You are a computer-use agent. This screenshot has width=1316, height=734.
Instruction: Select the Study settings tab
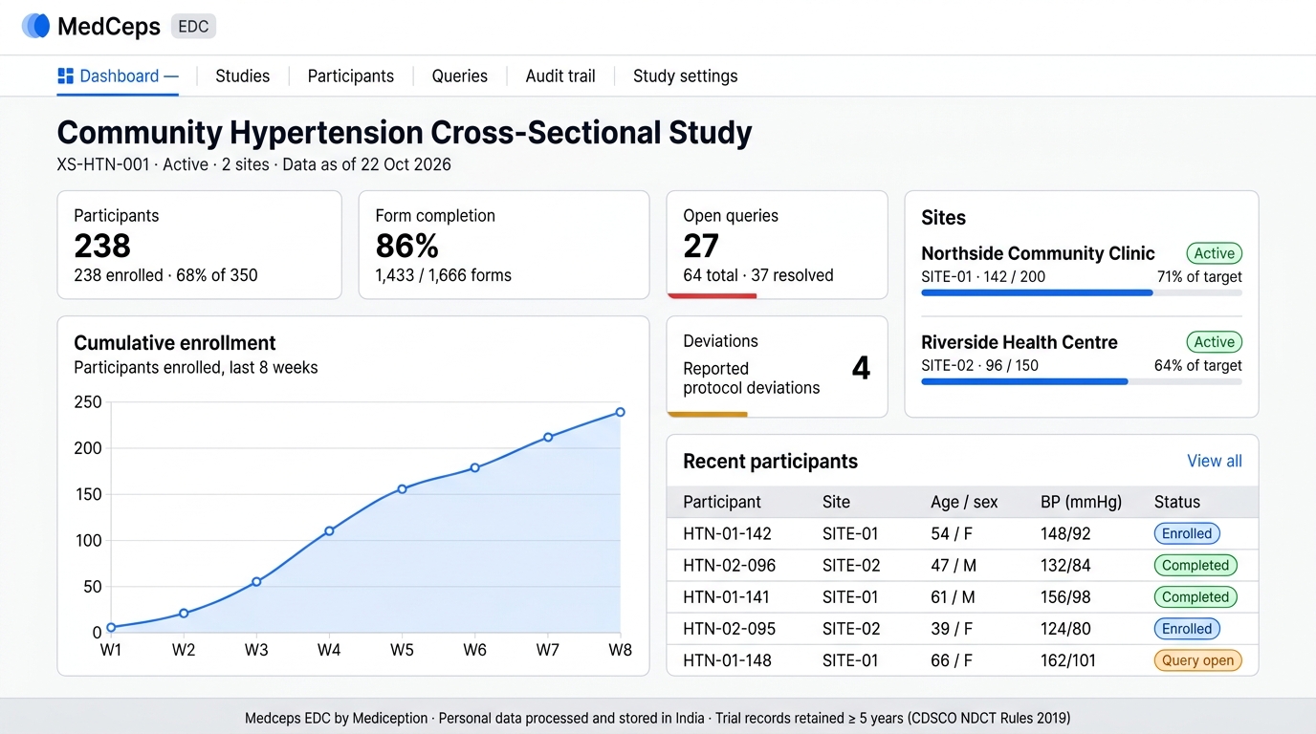click(x=685, y=76)
